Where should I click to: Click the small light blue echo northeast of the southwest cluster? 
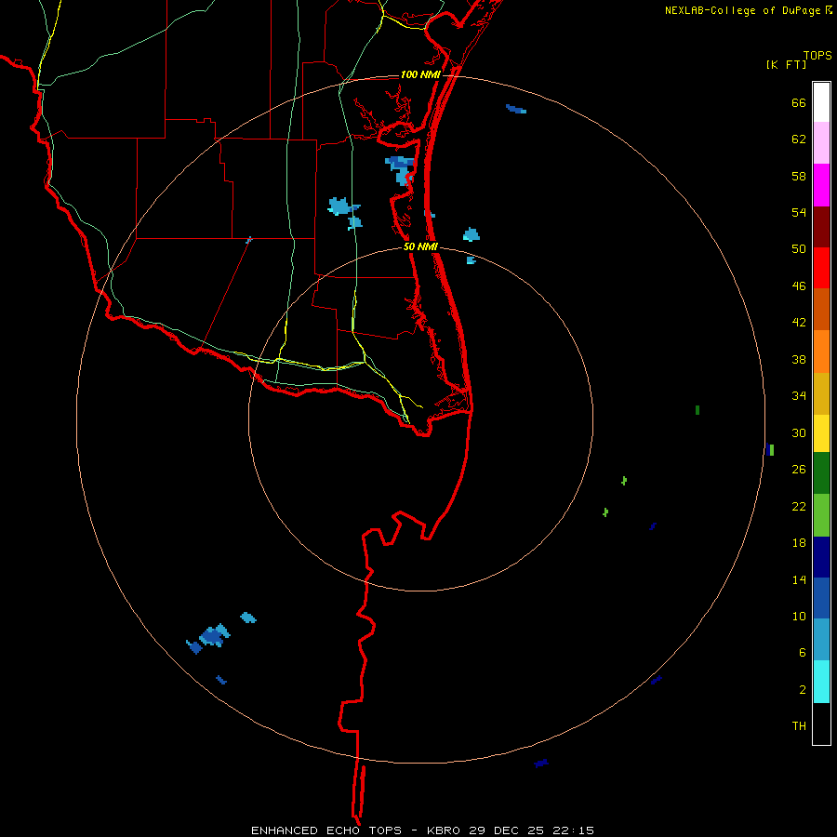[x=248, y=618]
